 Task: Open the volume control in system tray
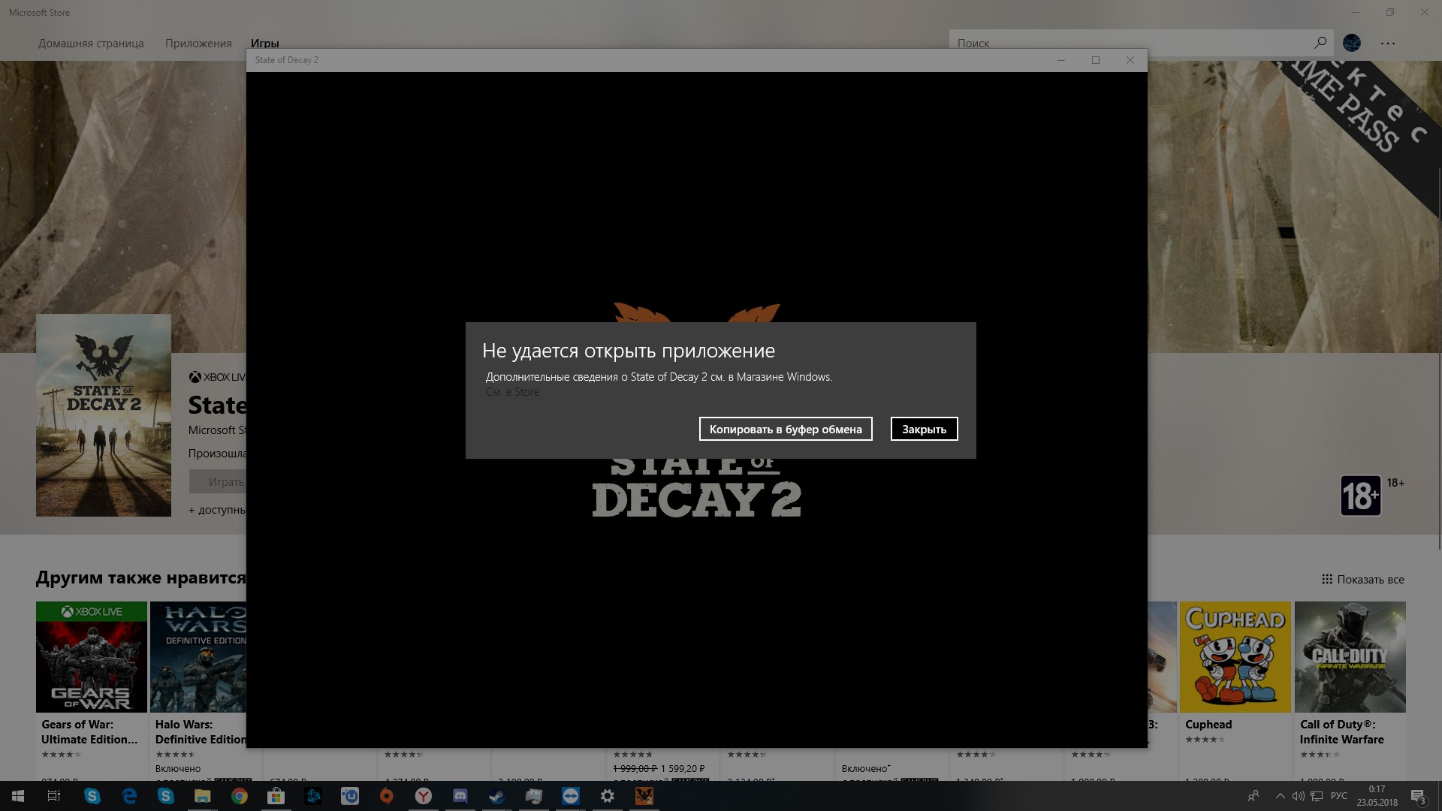point(1298,796)
